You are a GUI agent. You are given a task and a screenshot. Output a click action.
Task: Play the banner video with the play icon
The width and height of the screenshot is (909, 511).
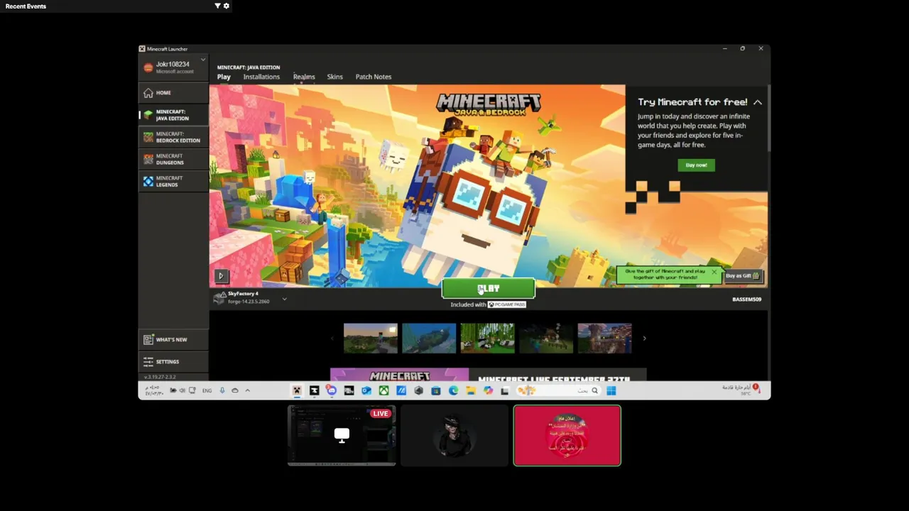pyautogui.click(x=221, y=276)
